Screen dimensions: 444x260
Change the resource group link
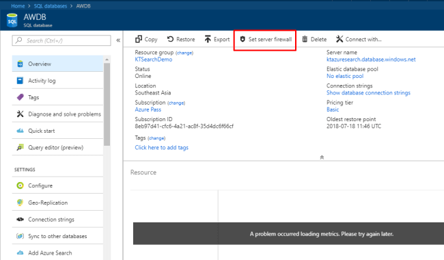184,53
